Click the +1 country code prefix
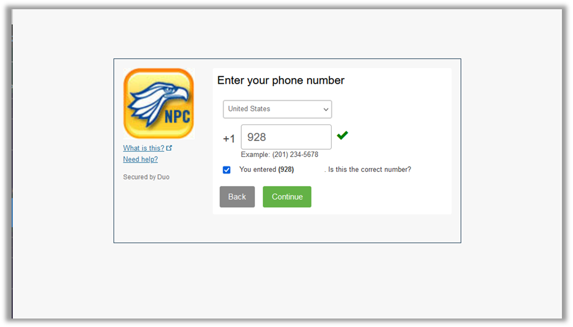The width and height of the screenshot is (573, 327). click(x=229, y=139)
